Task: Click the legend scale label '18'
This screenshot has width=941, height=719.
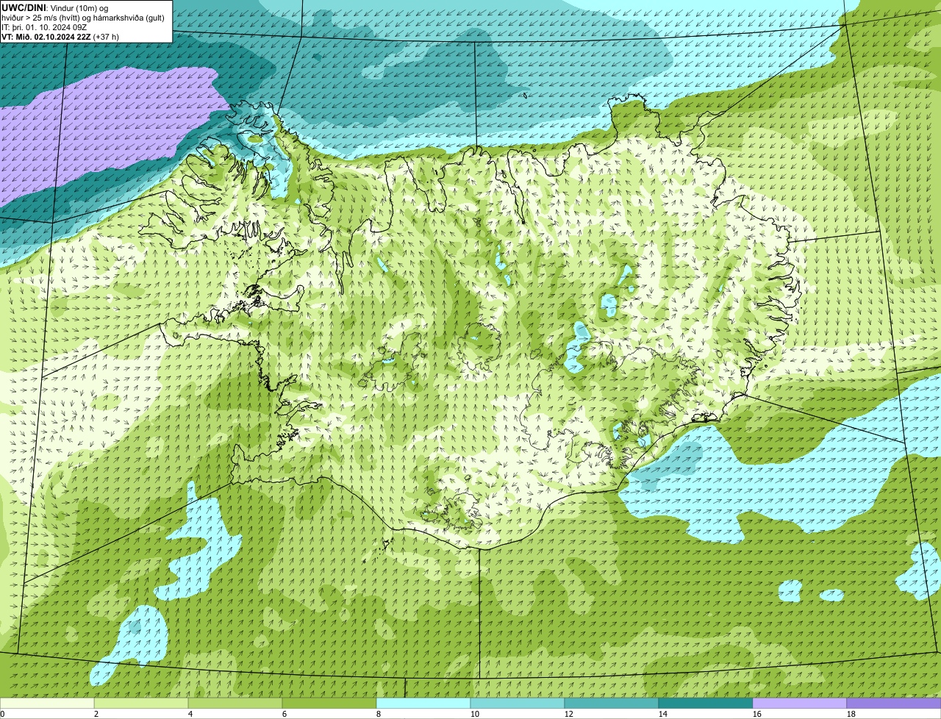Action: point(851,714)
